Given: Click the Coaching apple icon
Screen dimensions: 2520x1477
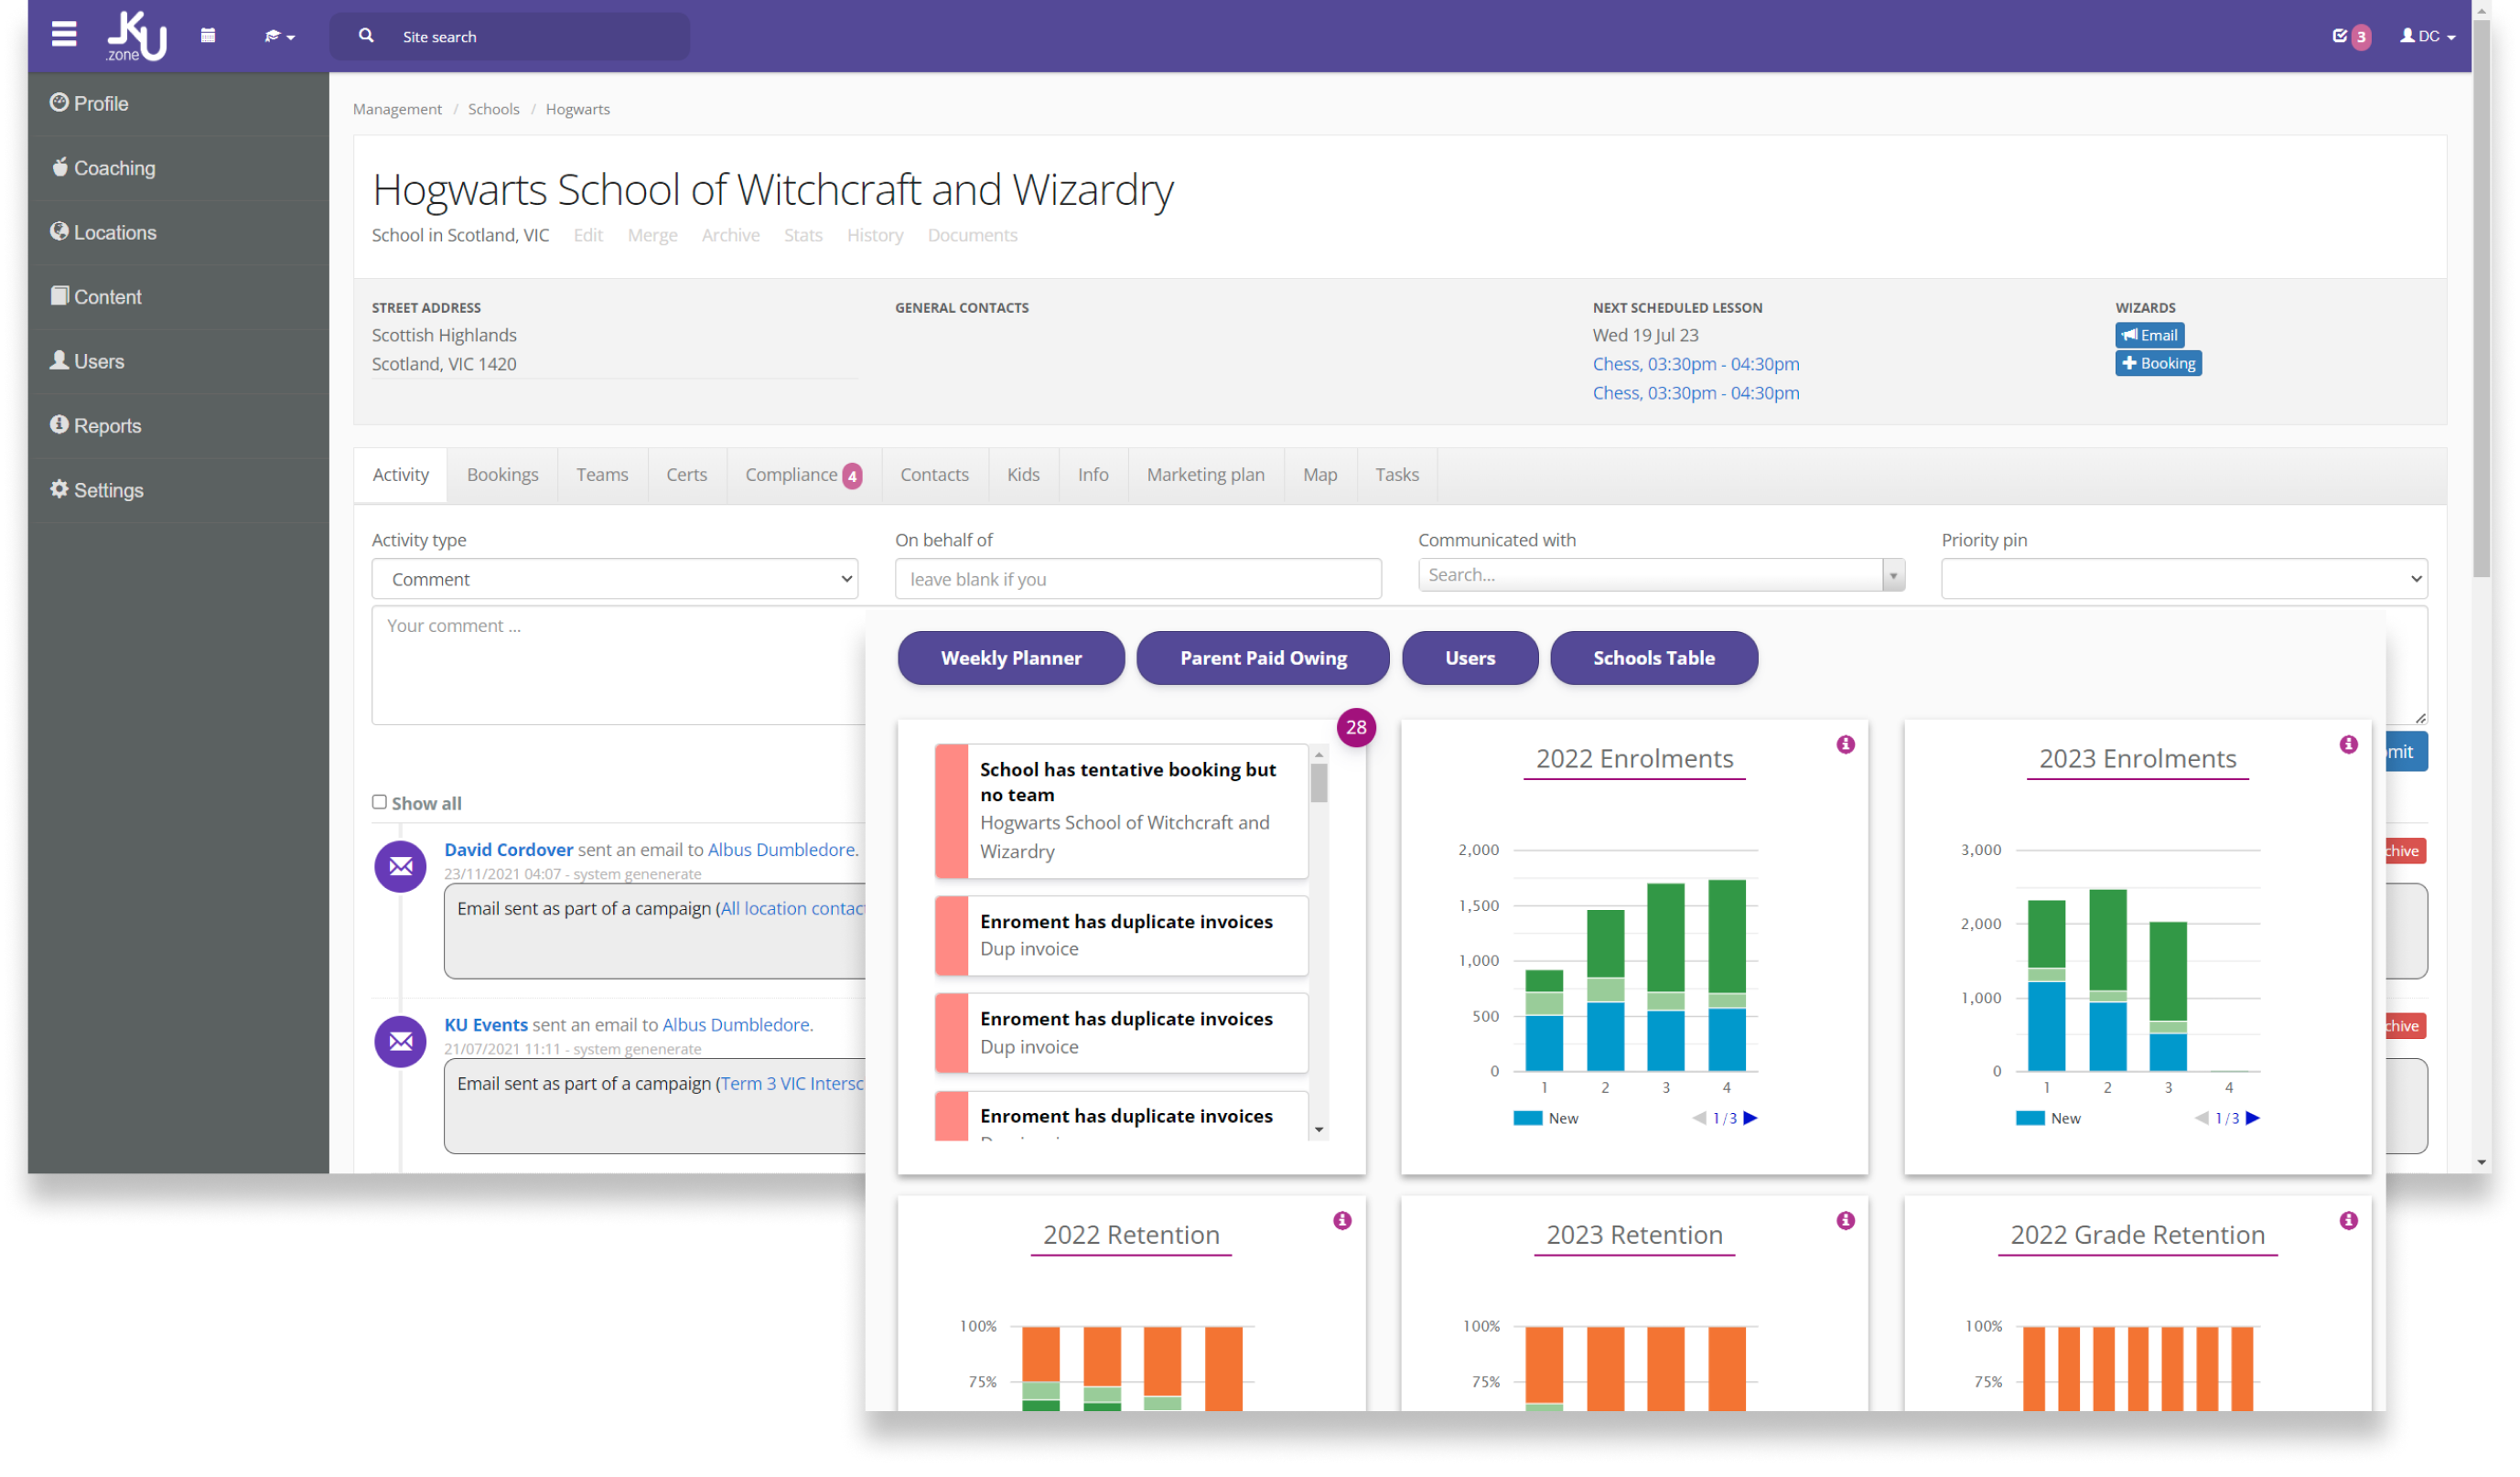Looking at the screenshot, I should click(60, 166).
